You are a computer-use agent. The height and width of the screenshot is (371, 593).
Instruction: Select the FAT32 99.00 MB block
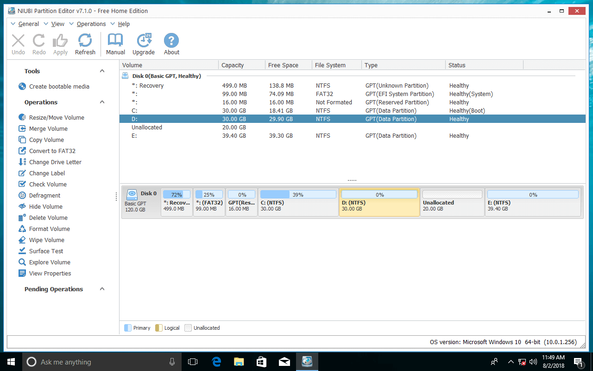tap(209, 202)
